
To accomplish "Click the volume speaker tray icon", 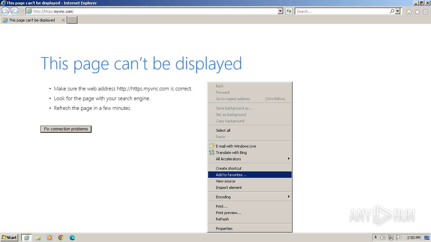I will click(383, 238).
